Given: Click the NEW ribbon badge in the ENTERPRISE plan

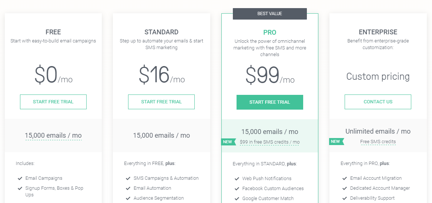Looking at the screenshot, I should click(336, 141).
